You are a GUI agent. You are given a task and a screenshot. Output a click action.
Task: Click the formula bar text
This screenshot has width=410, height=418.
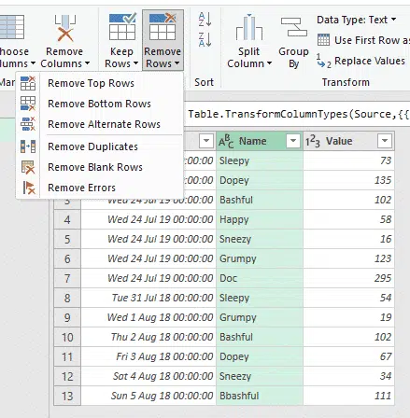click(298, 114)
